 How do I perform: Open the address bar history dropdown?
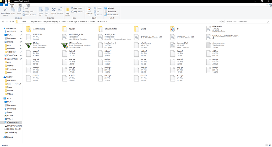click(x=220, y=22)
